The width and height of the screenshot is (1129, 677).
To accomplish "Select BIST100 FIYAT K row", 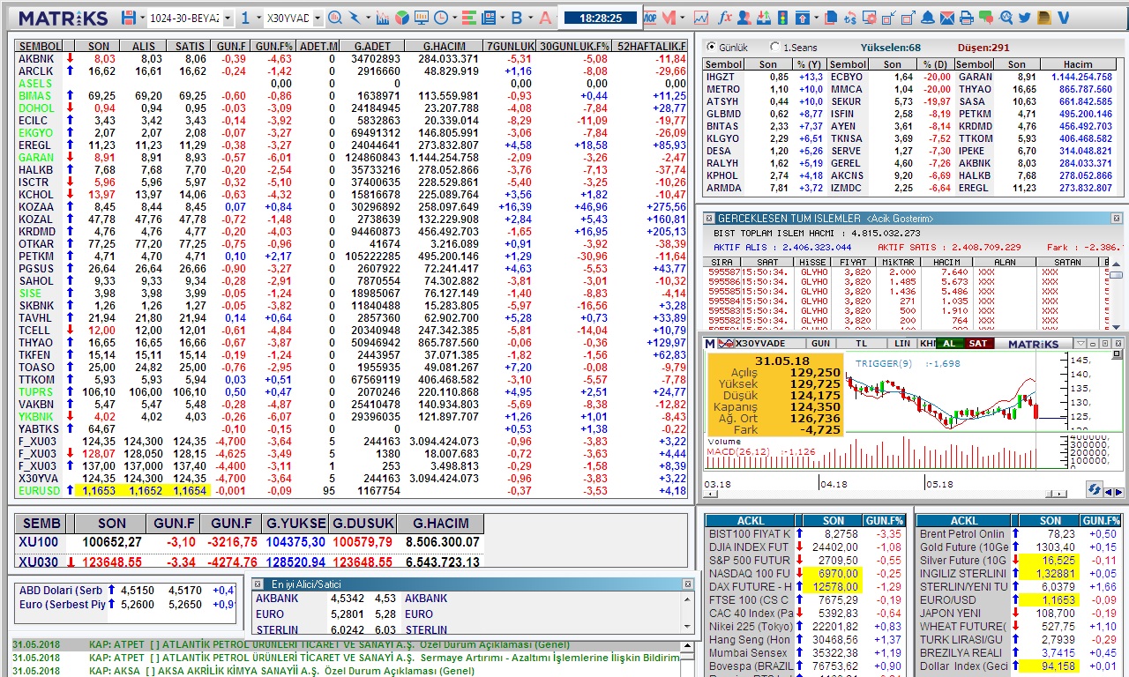I will [805, 533].
